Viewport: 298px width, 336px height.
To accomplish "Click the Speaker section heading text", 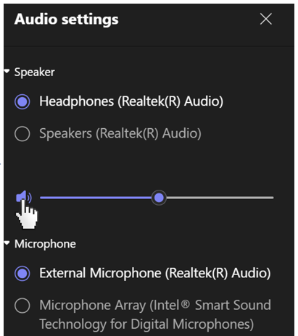I will pyautogui.click(x=34, y=72).
